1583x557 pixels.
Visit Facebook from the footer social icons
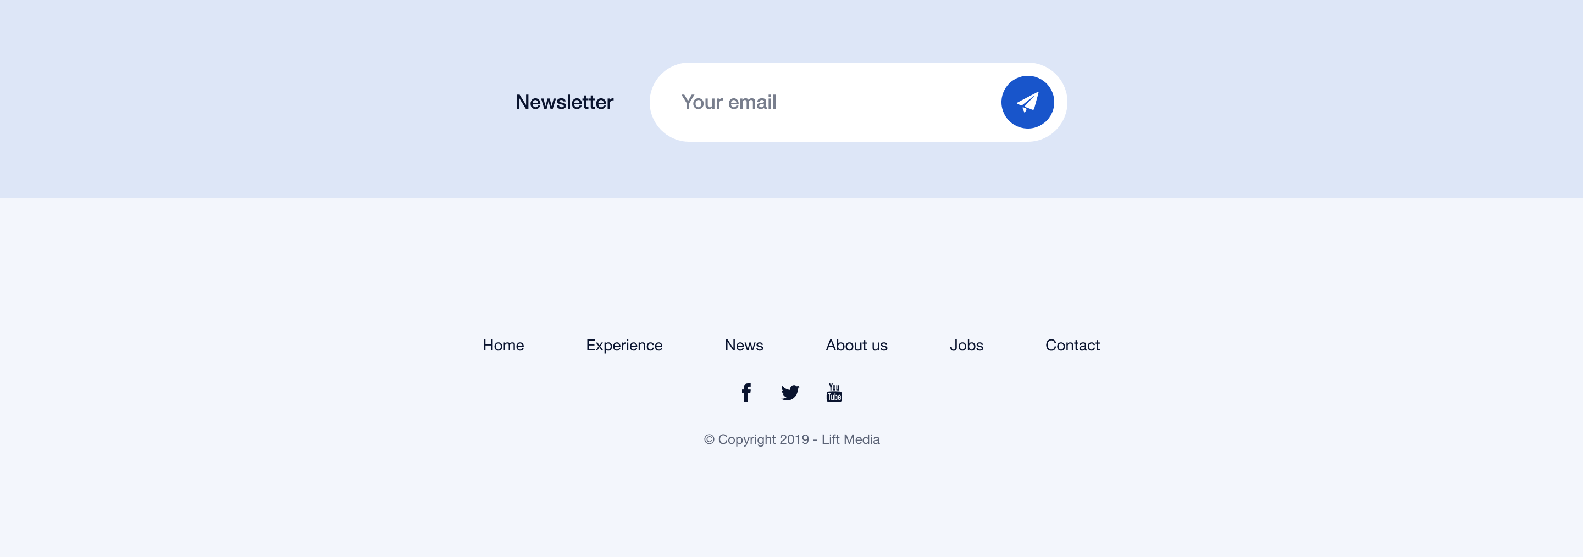pyautogui.click(x=746, y=393)
